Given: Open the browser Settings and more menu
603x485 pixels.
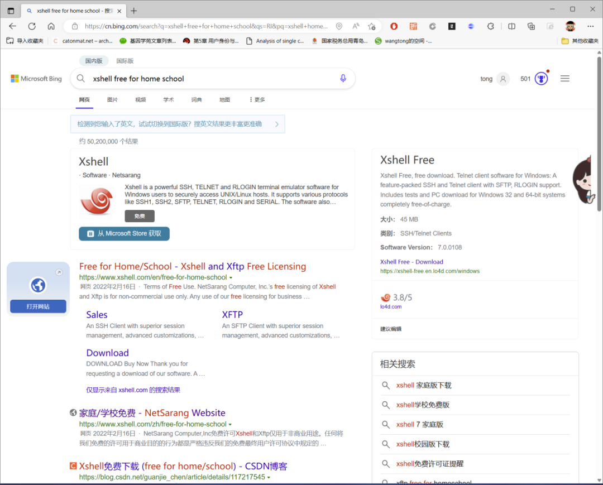Looking at the screenshot, I should point(590,26).
